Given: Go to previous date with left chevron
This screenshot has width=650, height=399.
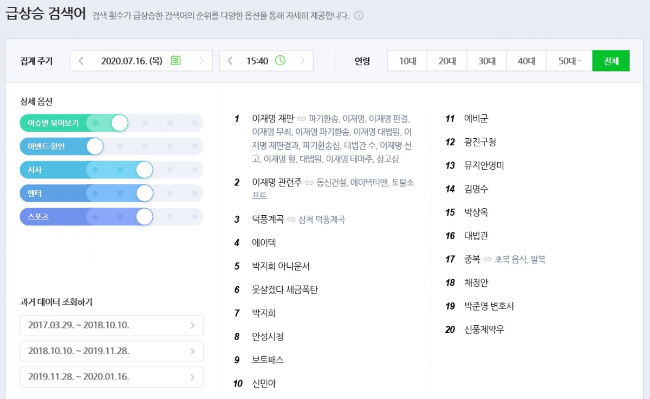Looking at the screenshot, I should (x=81, y=61).
